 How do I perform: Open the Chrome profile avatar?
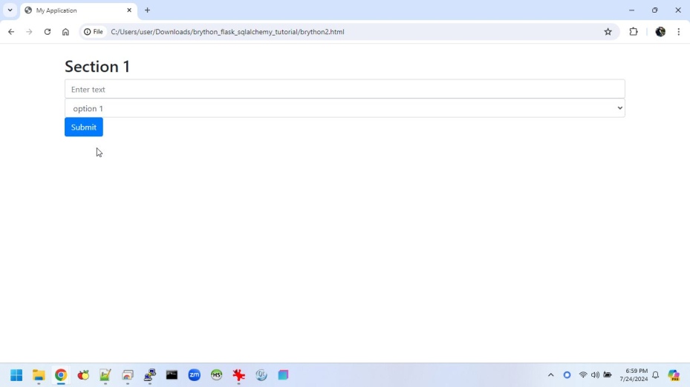pyautogui.click(x=660, y=32)
